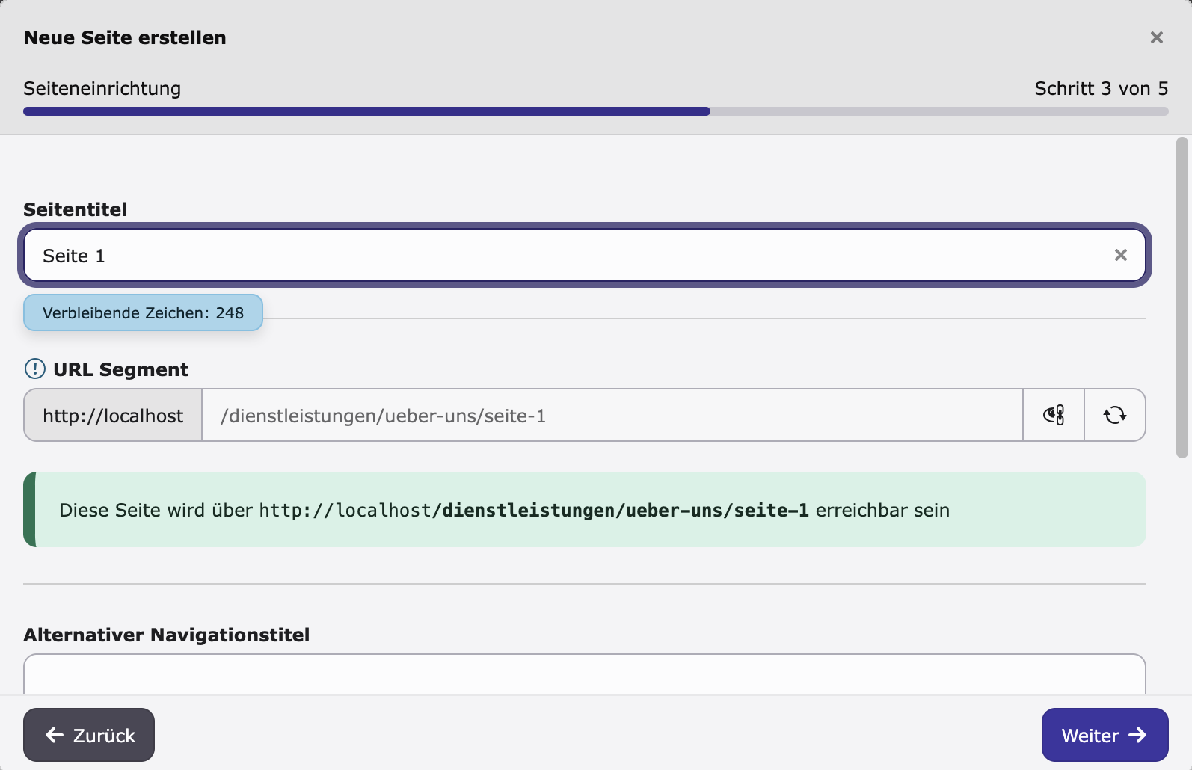Click the Schritt 3 von 5 indicator

[x=1101, y=88]
